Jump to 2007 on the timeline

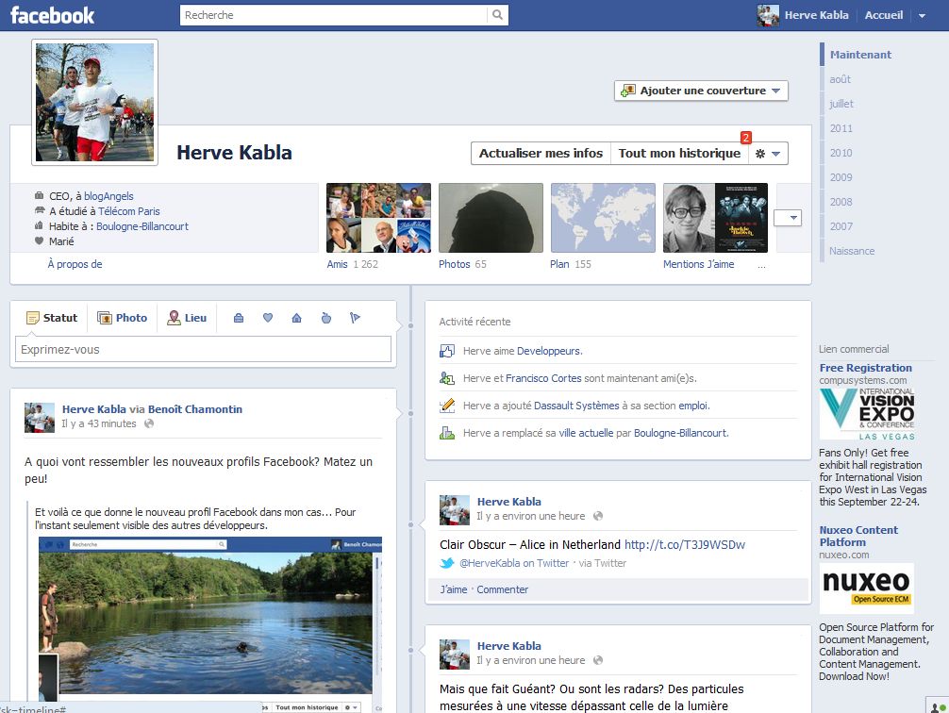(841, 226)
